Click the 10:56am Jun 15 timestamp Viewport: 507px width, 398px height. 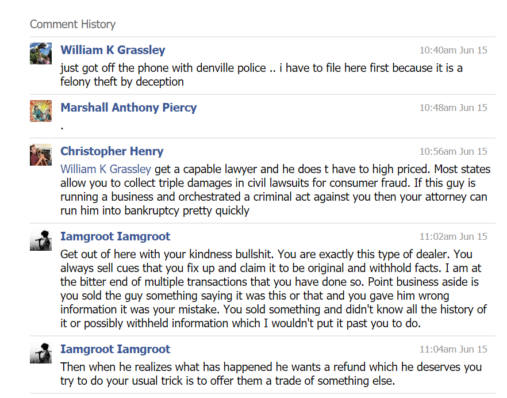click(x=453, y=152)
